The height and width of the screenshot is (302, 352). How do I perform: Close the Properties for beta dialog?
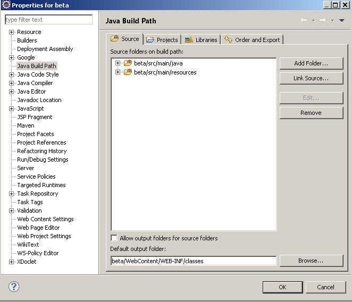coord(345,5)
